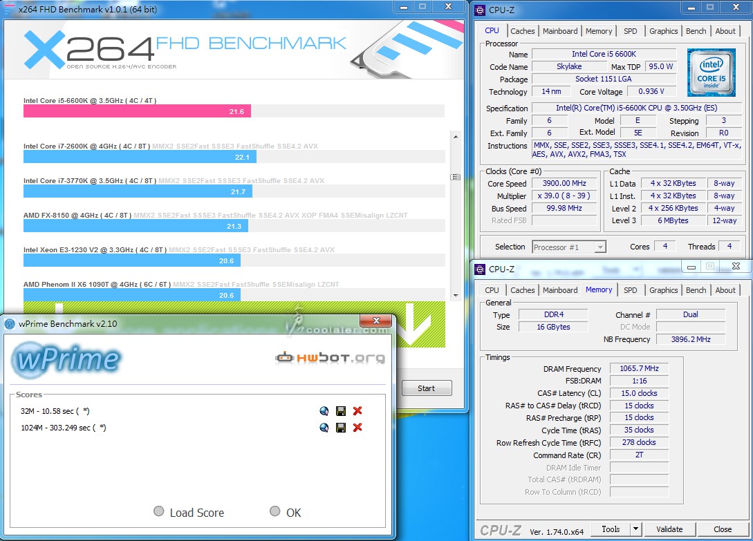
Task: Open Bench tab in top CPU-Z window
Action: pos(696,31)
